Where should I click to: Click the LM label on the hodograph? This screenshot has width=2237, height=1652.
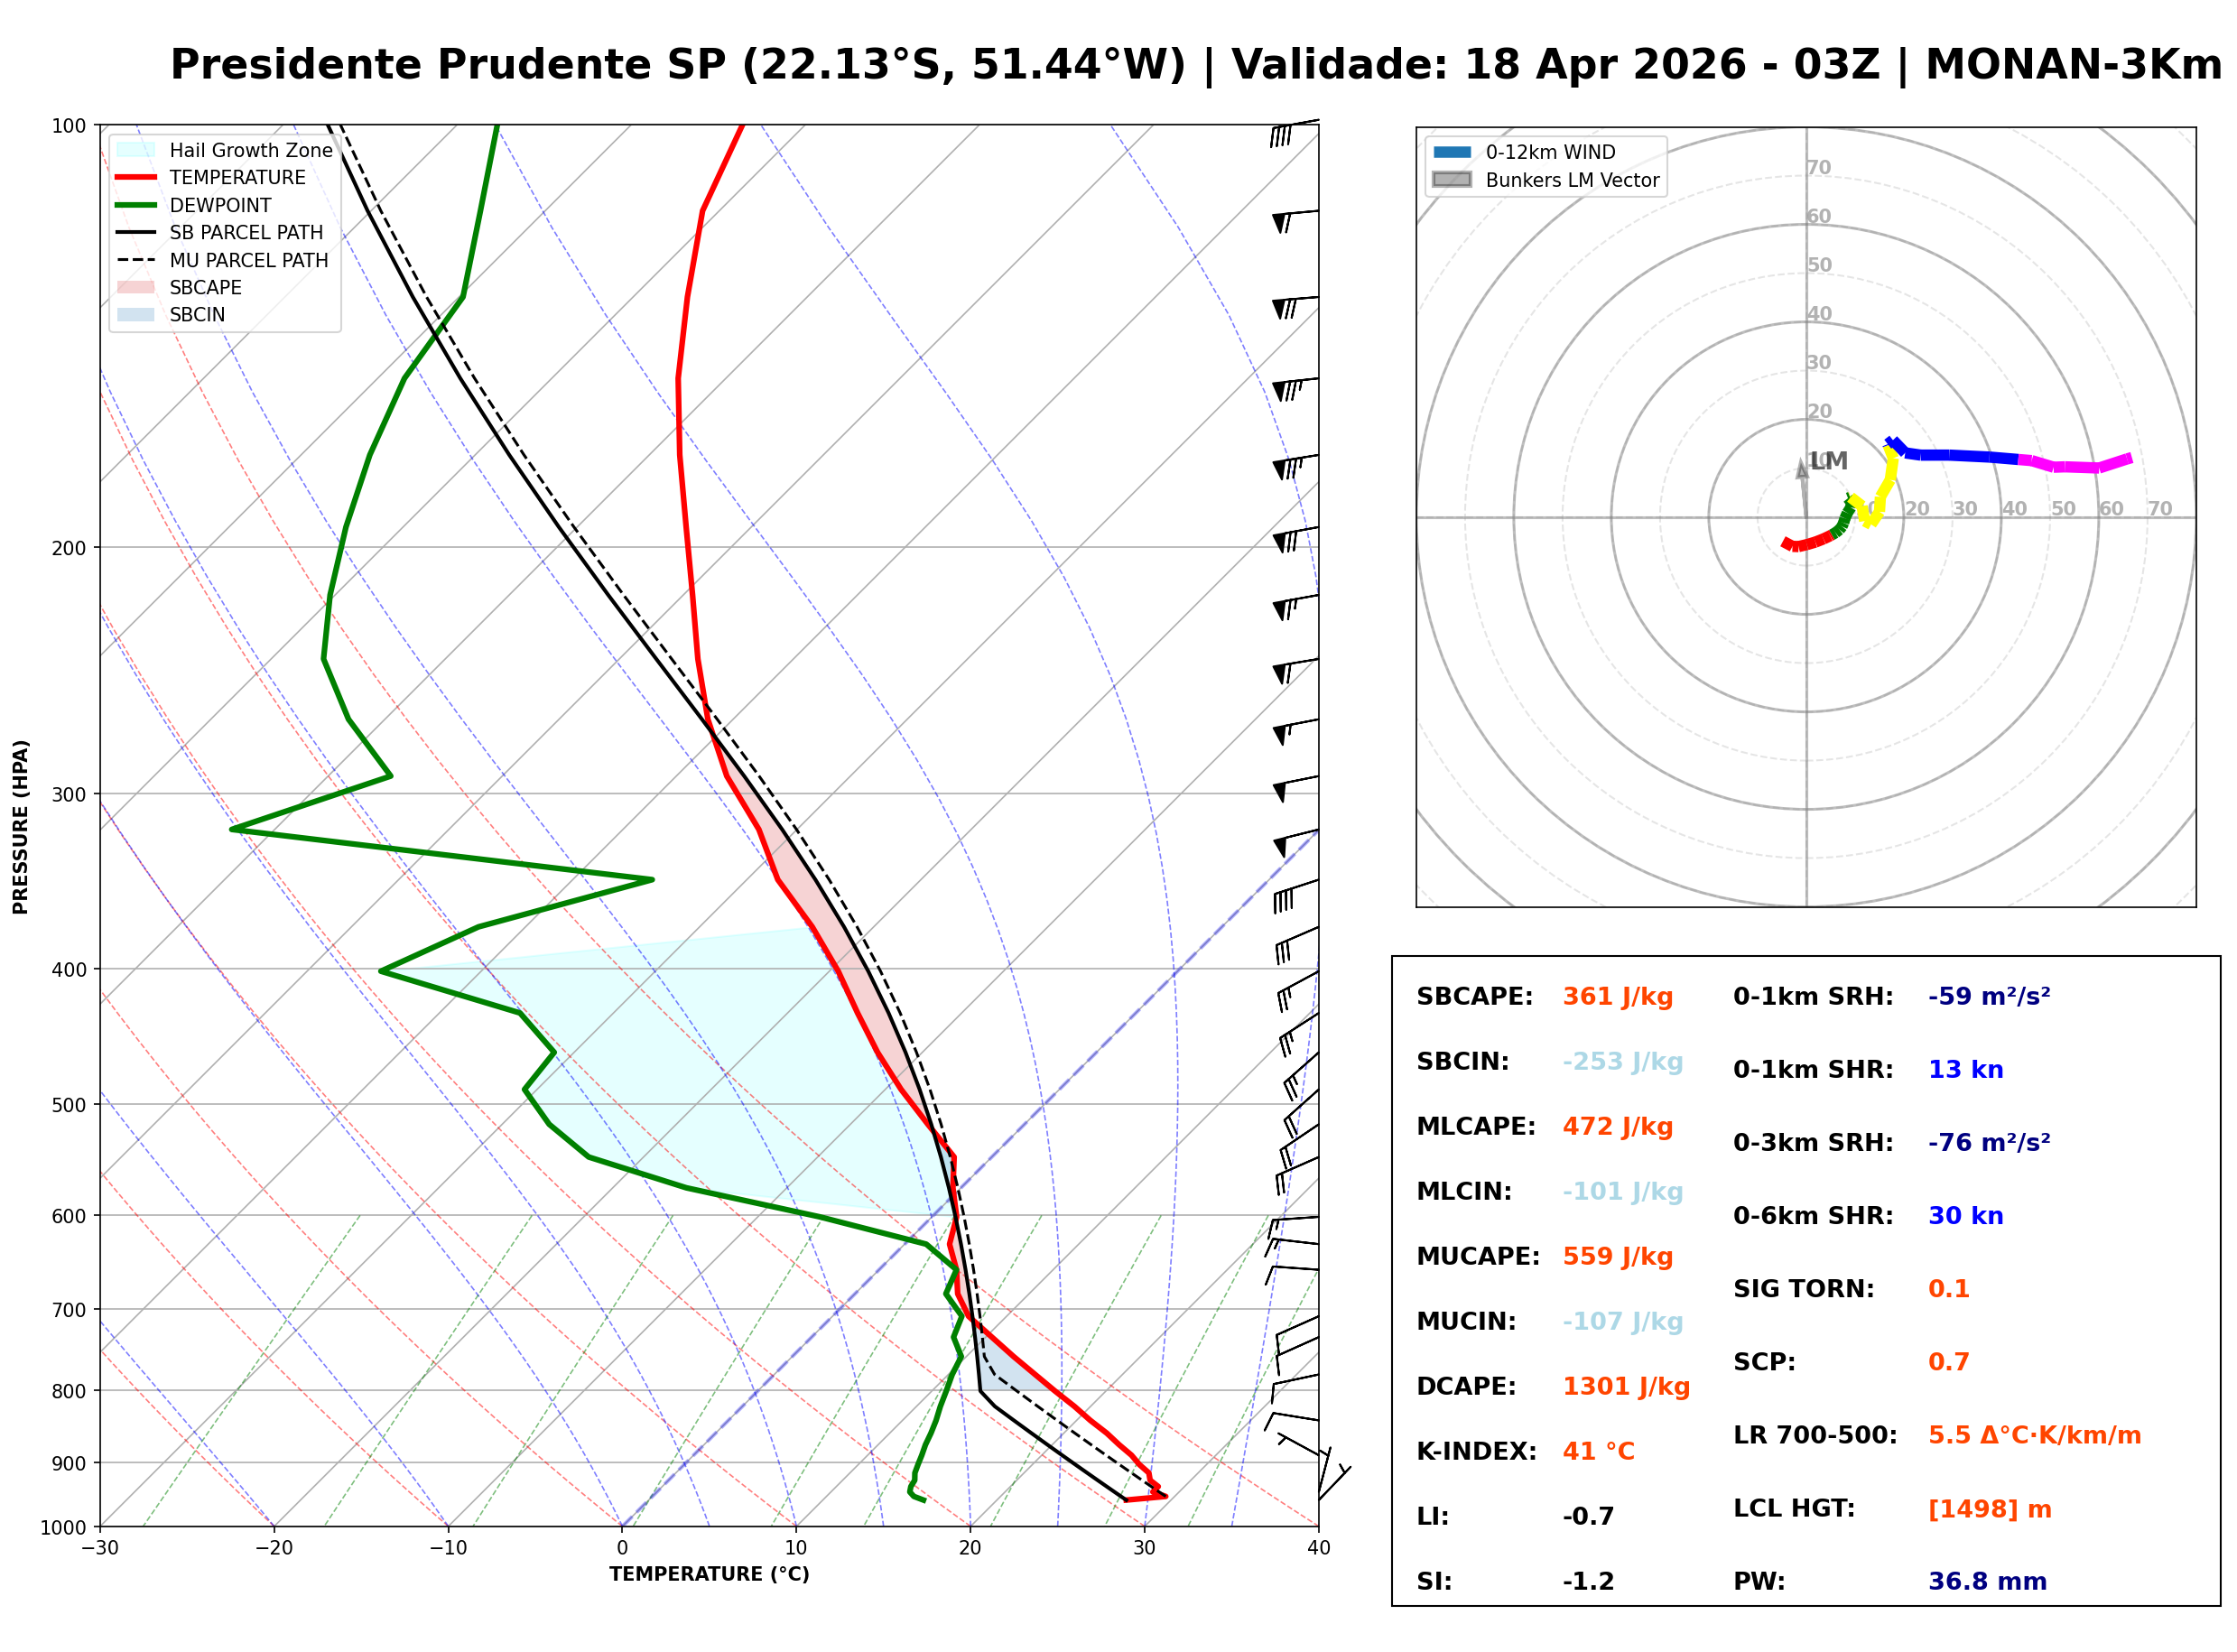(x=1830, y=462)
